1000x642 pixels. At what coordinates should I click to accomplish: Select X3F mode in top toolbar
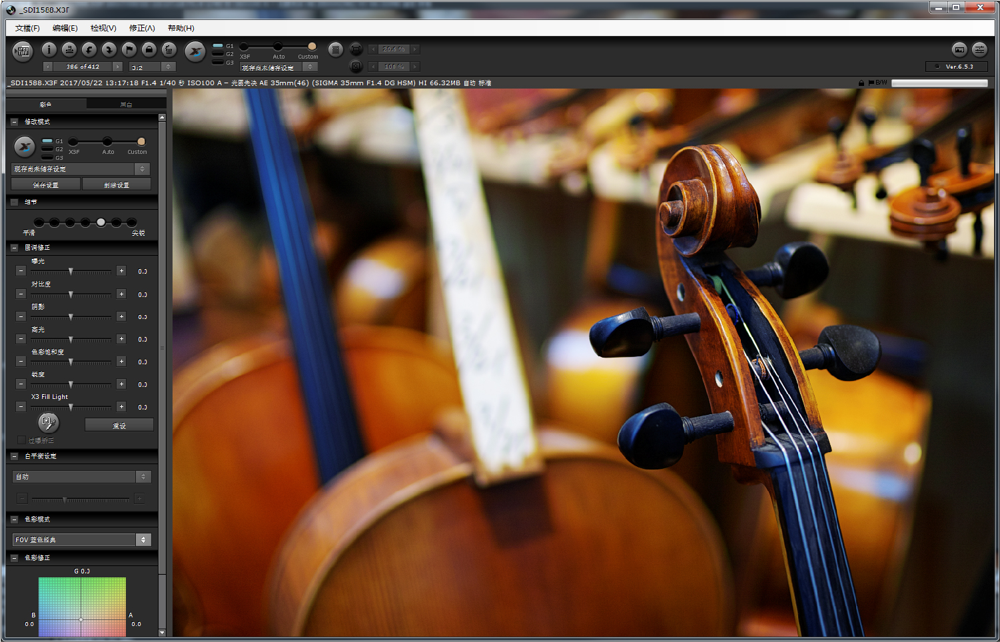pyautogui.click(x=245, y=47)
